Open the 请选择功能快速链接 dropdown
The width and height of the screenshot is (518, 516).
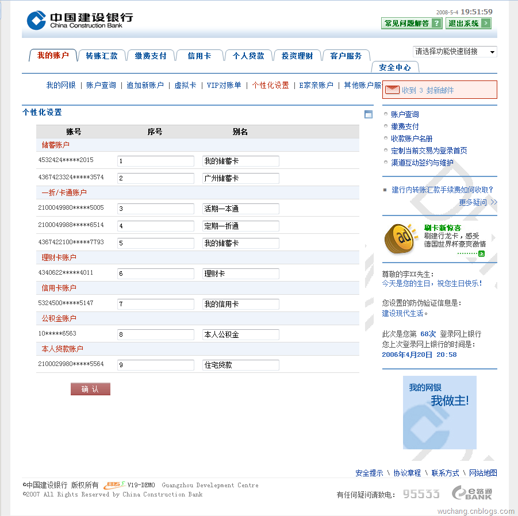point(455,52)
